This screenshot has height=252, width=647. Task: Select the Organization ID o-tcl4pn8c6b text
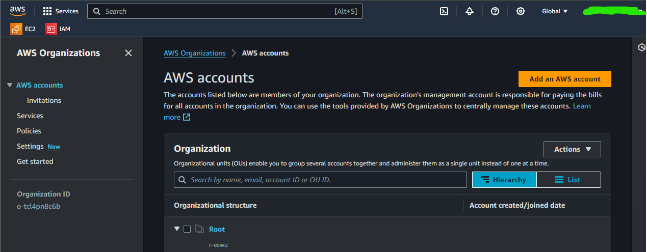coord(38,206)
